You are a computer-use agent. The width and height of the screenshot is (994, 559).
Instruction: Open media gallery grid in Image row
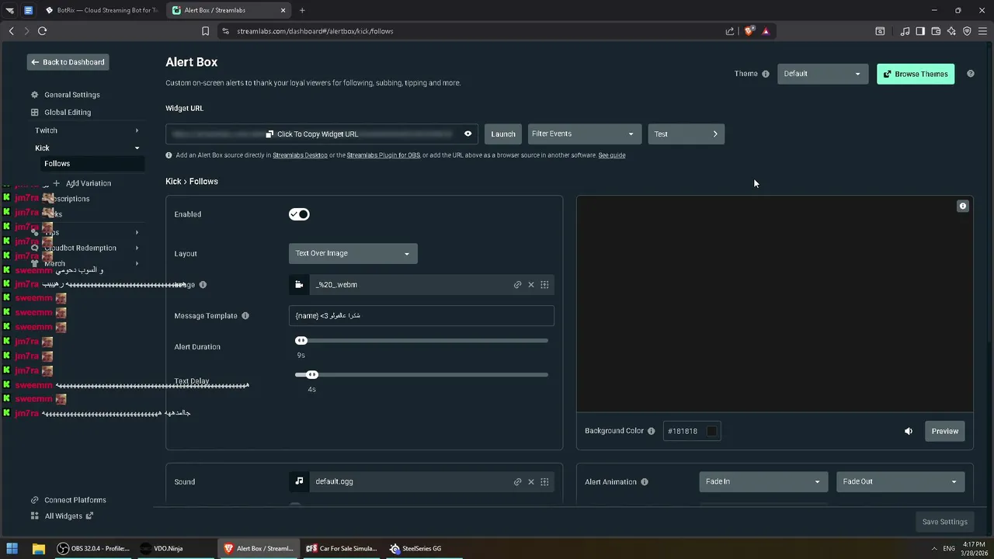coord(544,285)
